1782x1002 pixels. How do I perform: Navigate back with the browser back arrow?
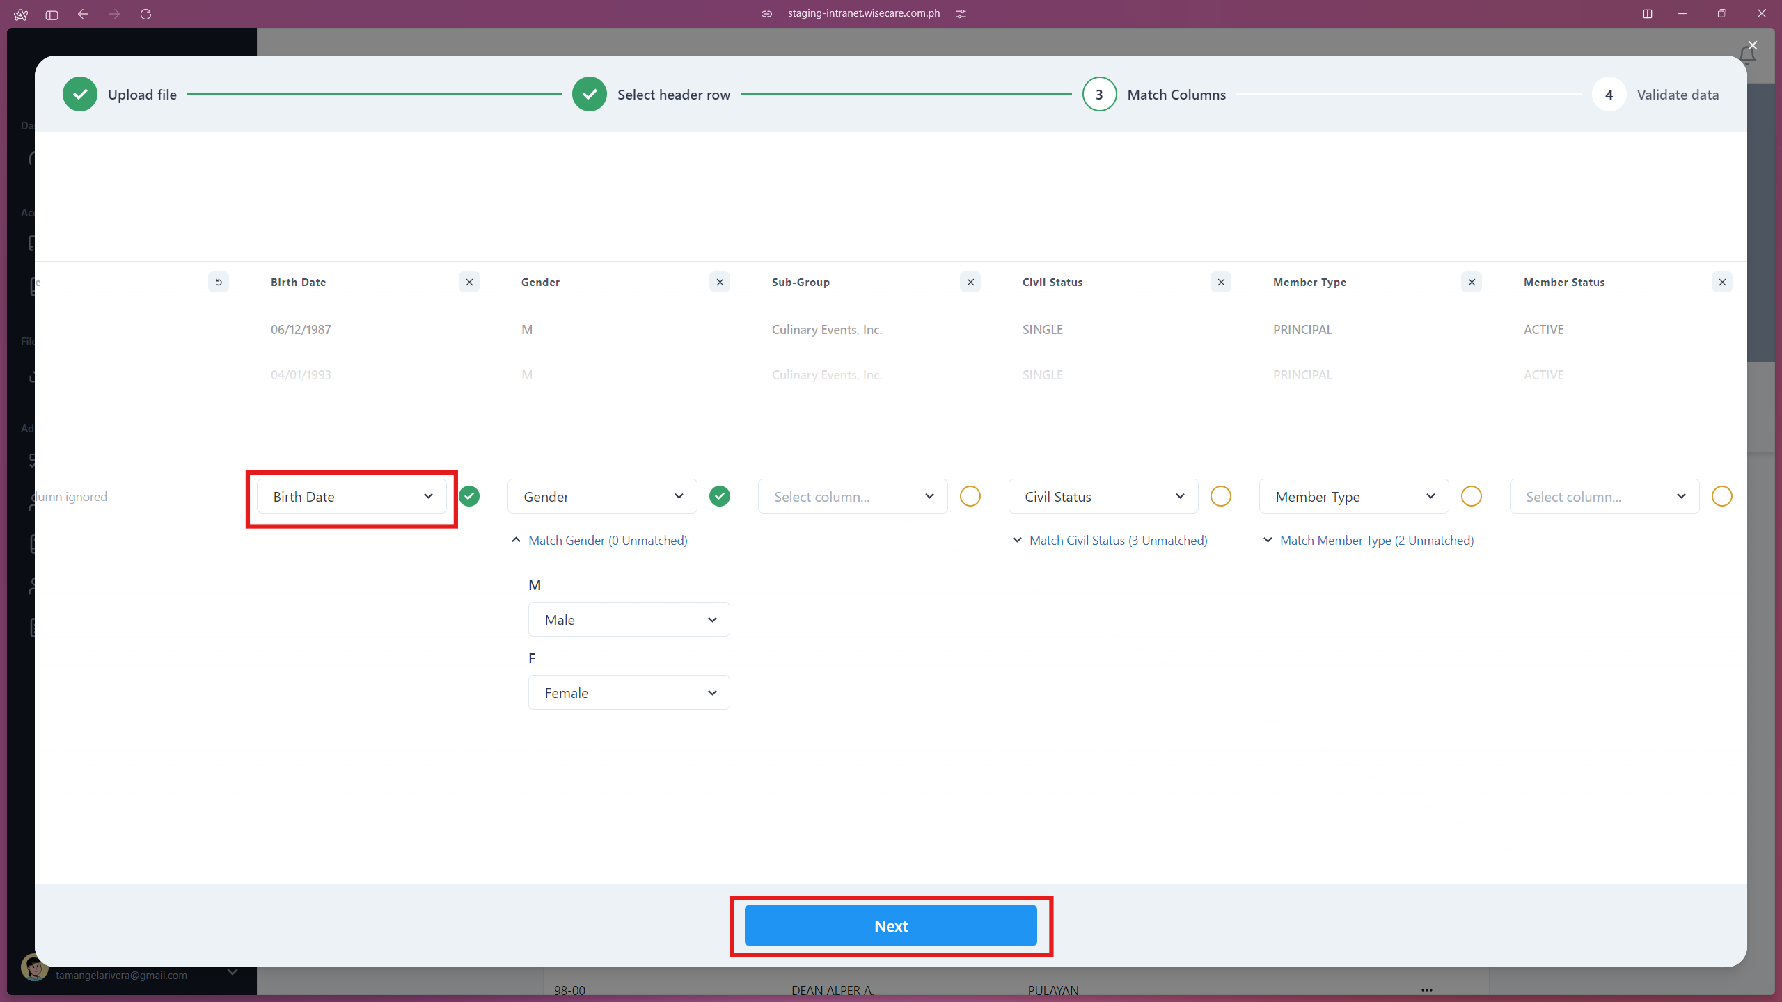[x=83, y=14]
